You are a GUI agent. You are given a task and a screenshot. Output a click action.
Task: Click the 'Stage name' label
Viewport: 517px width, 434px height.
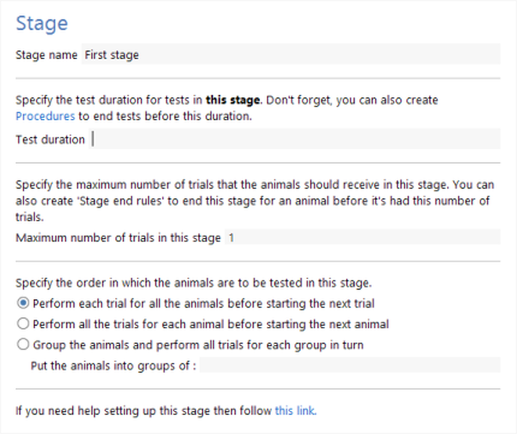pyautogui.click(x=46, y=55)
